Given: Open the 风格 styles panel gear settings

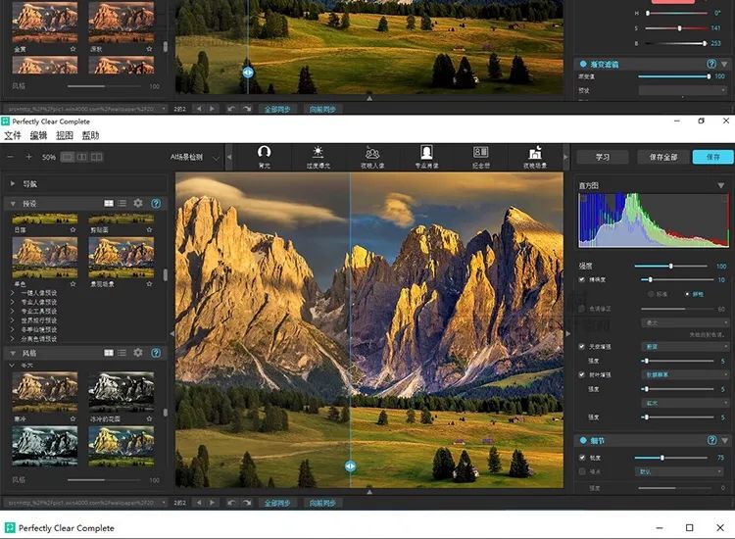Looking at the screenshot, I should [x=138, y=353].
